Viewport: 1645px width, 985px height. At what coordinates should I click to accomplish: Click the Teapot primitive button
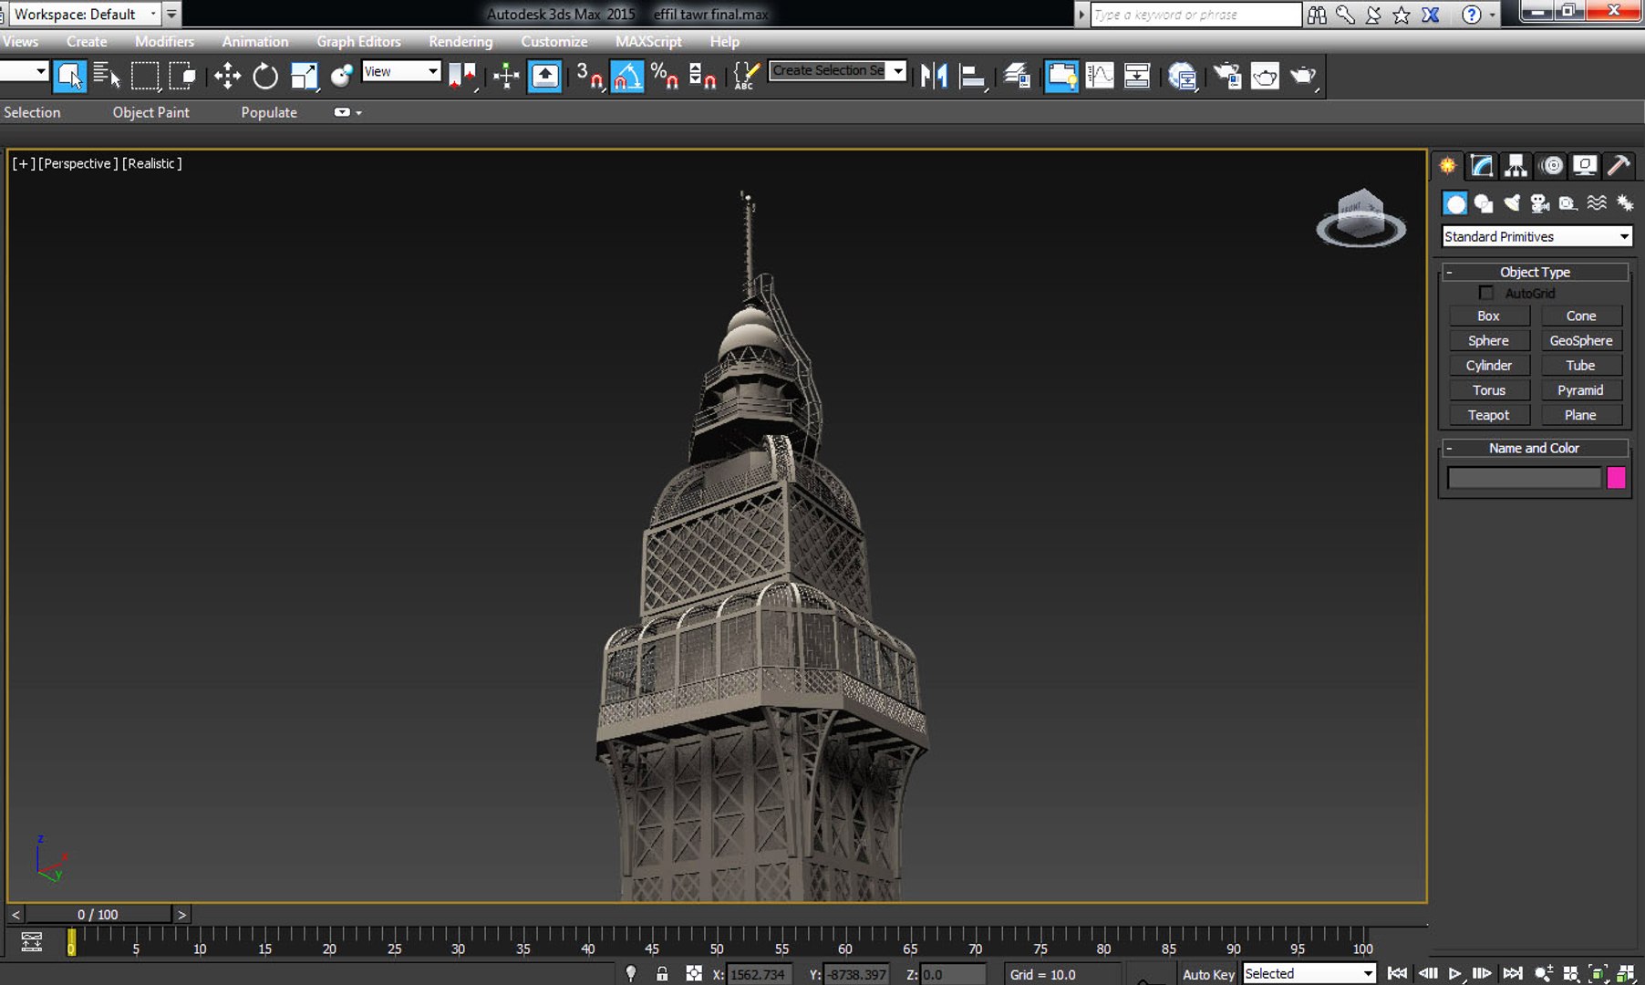tap(1488, 415)
